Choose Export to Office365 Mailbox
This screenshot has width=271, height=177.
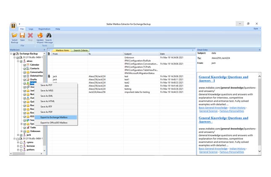pyautogui.click(x=56, y=123)
